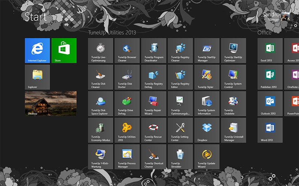This screenshot has height=186, width=299.
Task: Start TuneUp 1-Klick-Wartung
Action: point(100,157)
